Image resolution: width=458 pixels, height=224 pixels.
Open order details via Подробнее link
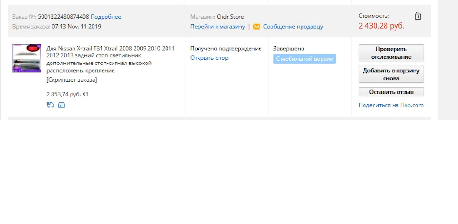pyautogui.click(x=106, y=17)
